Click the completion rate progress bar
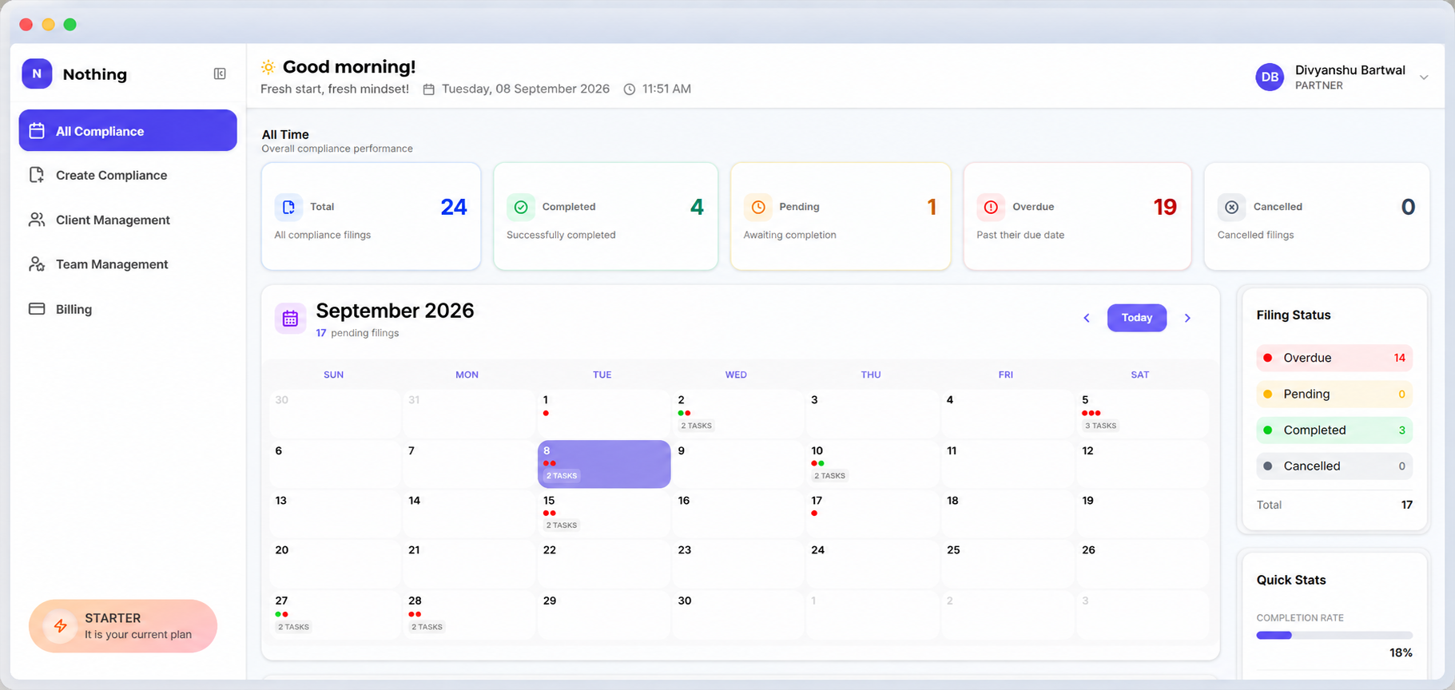This screenshot has height=690, width=1455. coord(1334,636)
